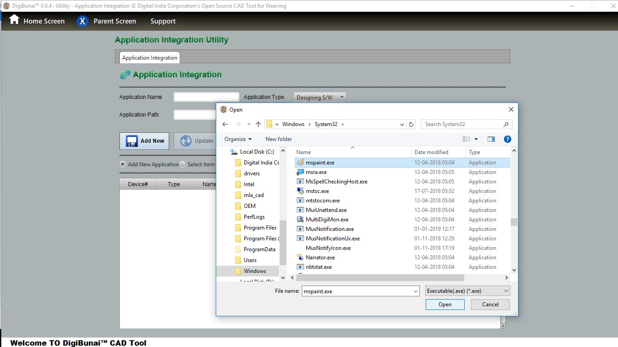The height and width of the screenshot is (347, 618).
Task: Select the Add New Application radio button
Action: (123, 164)
